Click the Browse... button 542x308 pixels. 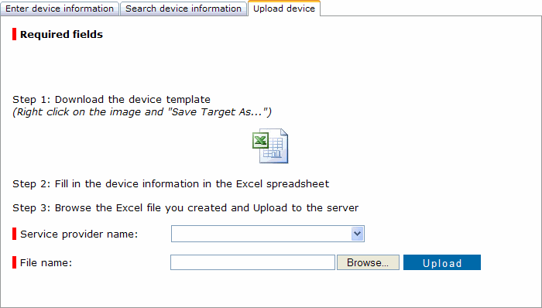coord(368,262)
